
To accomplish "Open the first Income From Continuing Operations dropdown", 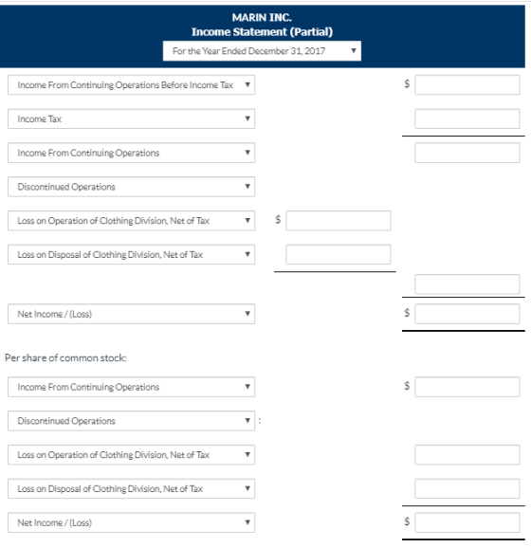I will (x=132, y=153).
